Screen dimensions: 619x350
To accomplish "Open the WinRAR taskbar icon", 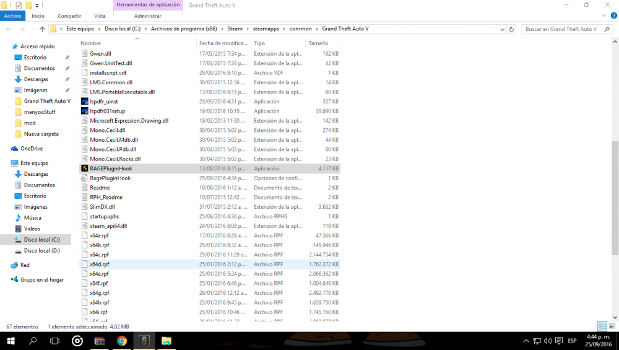I will [x=100, y=341].
